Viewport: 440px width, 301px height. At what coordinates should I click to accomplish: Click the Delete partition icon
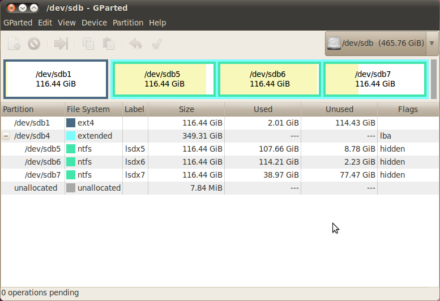pyautogui.click(x=34, y=44)
